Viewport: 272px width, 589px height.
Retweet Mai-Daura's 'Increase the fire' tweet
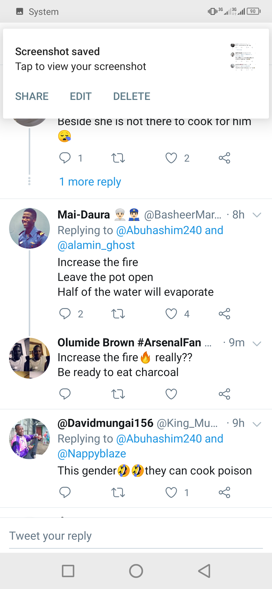click(118, 314)
